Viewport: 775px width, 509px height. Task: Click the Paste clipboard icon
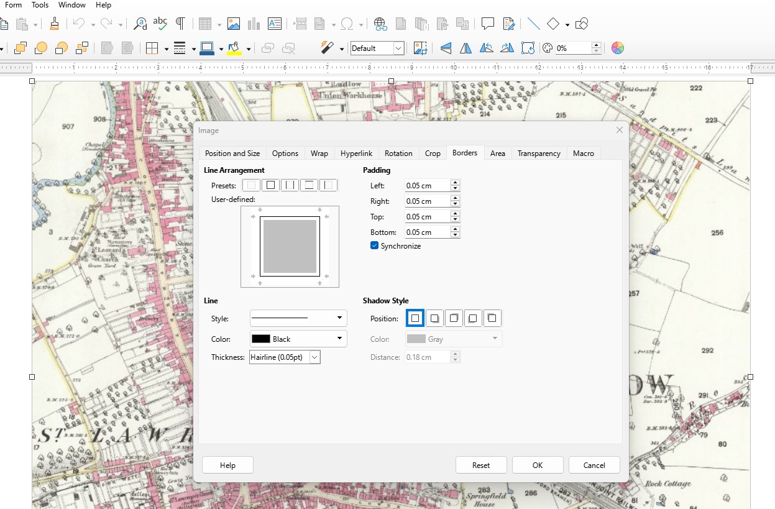click(x=22, y=24)
